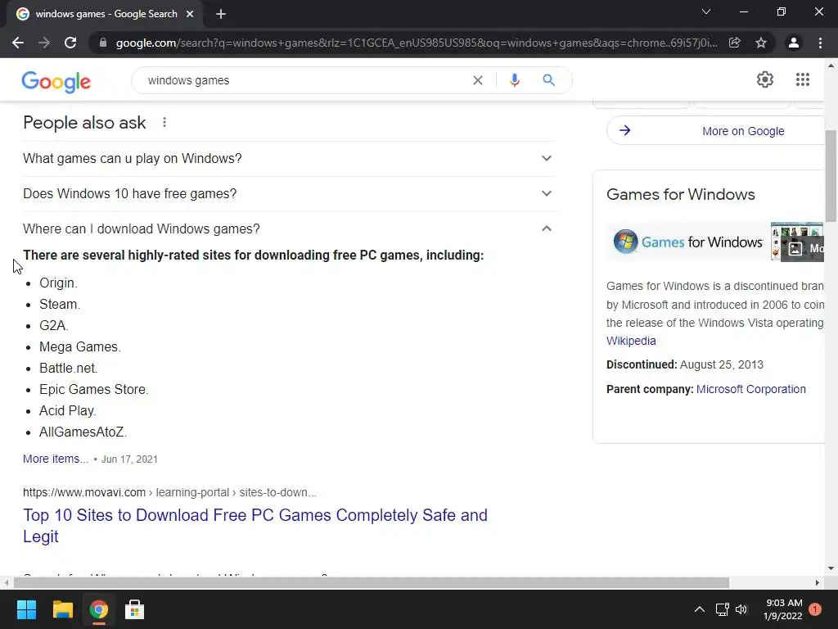Viewport: 838px width, 629px height.
Task: Collapse 'Where can I download Windows games?'
Action: click(290, 229)
